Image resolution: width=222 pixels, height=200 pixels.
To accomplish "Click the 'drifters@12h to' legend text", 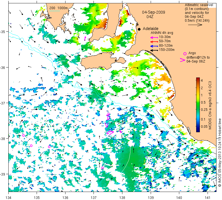I will (x=198, y=57).
